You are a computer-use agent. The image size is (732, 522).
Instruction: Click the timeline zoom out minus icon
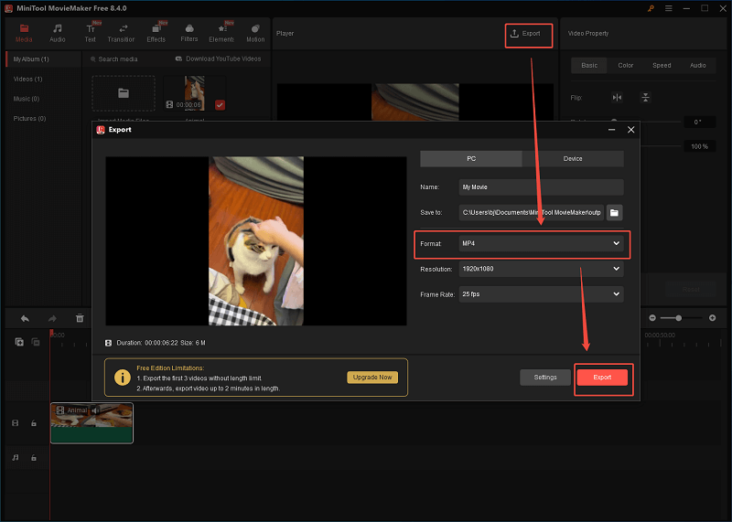(x=652, y=317)
